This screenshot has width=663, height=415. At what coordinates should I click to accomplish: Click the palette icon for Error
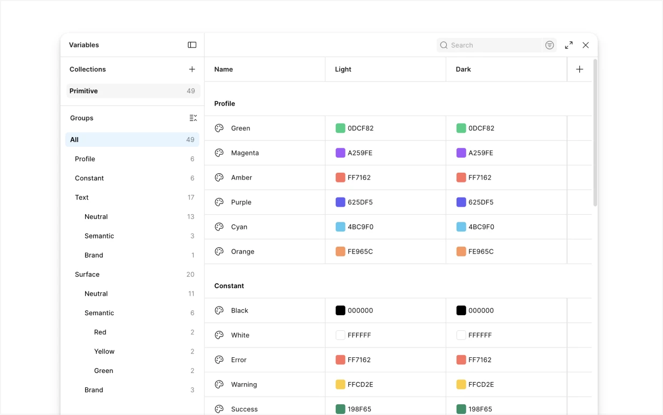[219, 360]
